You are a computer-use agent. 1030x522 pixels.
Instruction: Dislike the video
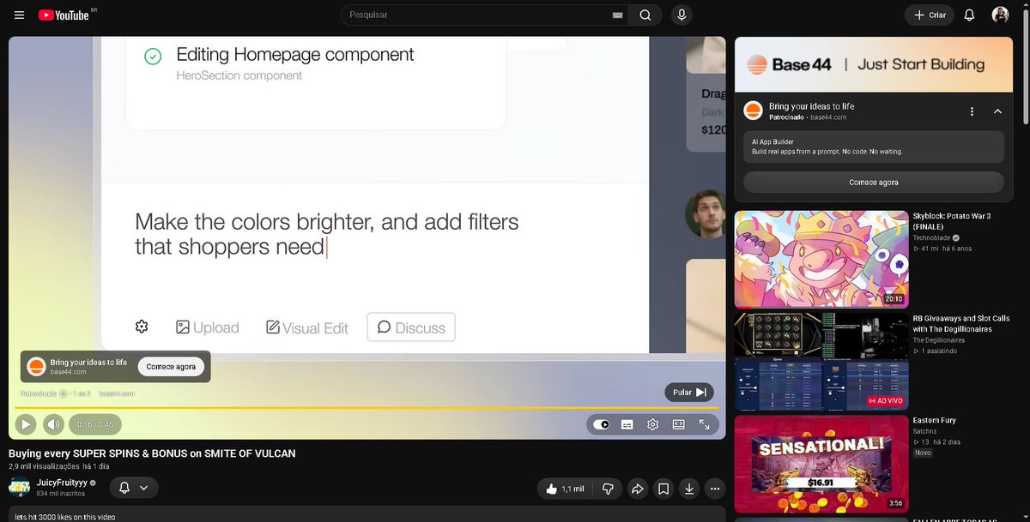point(608,489)
